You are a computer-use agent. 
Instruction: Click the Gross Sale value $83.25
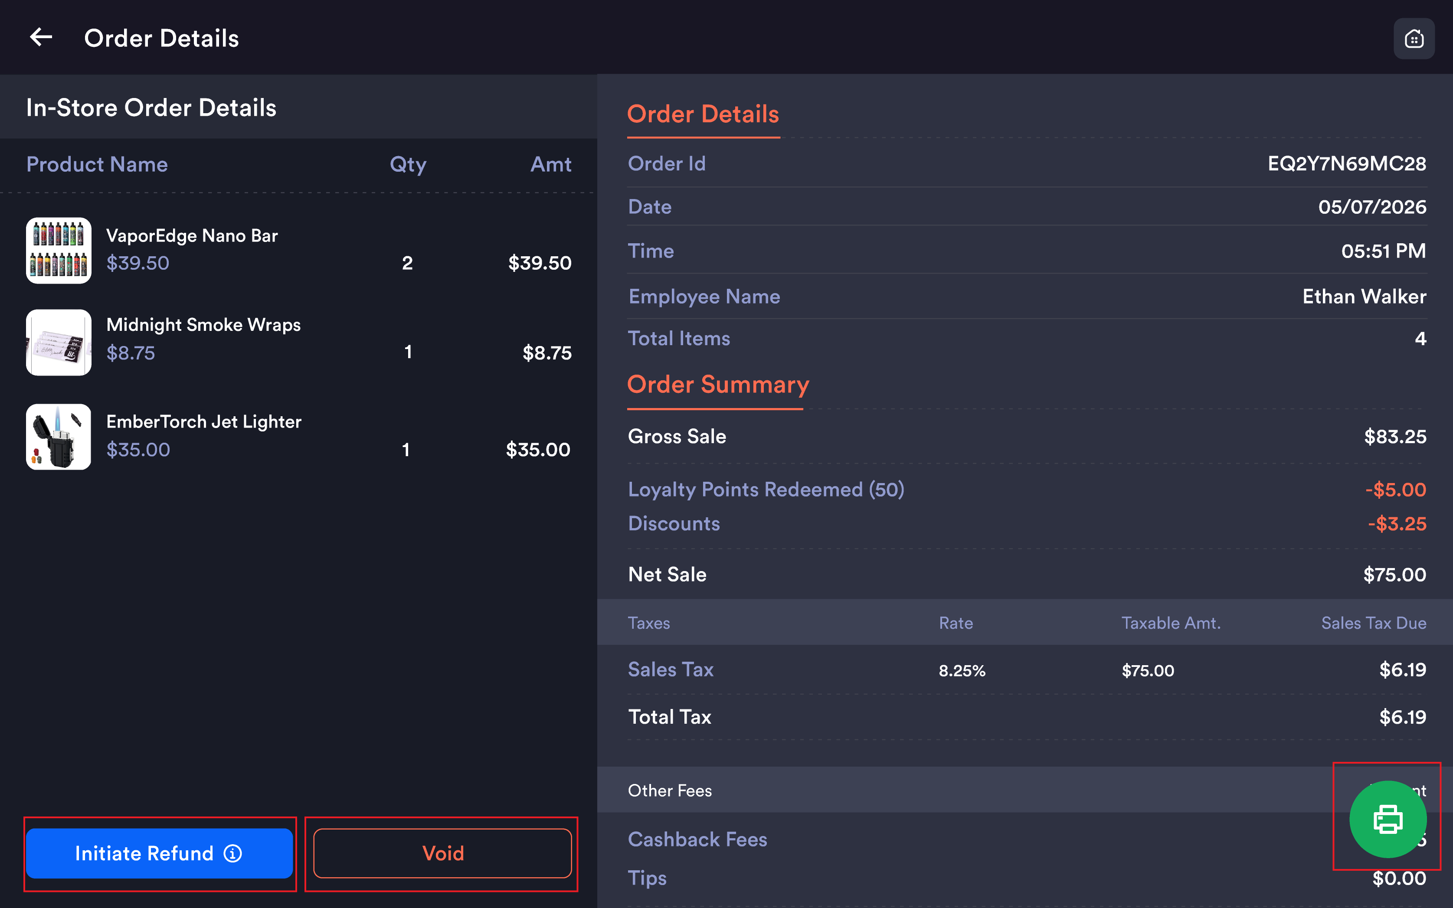(x=1395, y=437)
